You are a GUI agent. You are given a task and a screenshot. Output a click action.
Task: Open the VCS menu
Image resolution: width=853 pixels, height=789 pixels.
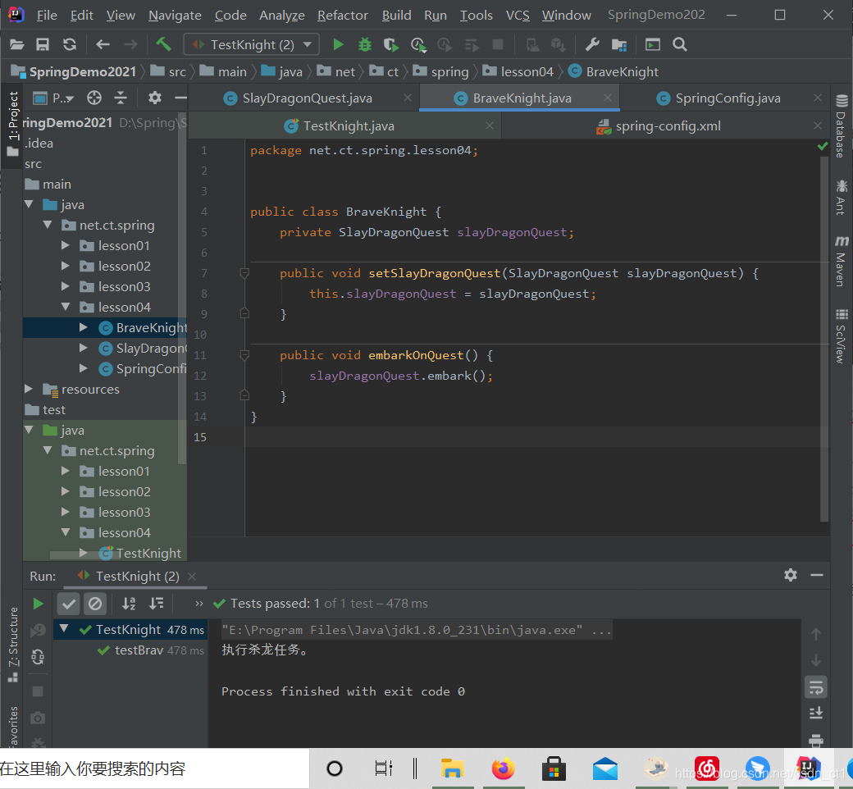click(518, 16)
